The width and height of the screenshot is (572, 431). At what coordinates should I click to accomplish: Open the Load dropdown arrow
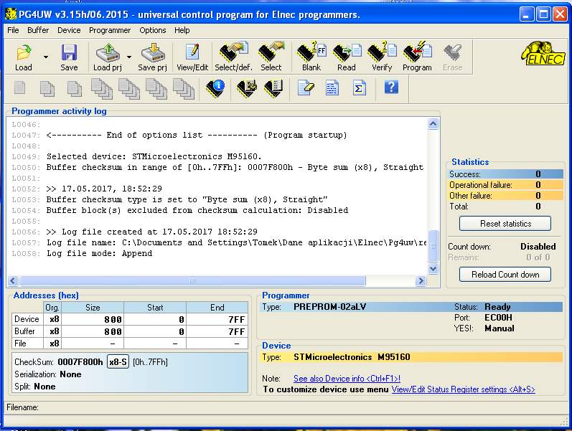46,57
